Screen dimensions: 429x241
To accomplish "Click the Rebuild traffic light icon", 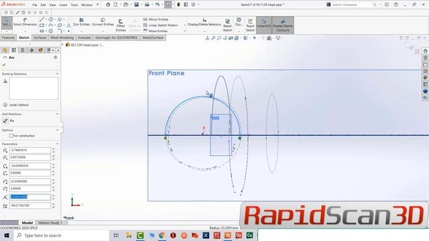I will click(178, 5).
